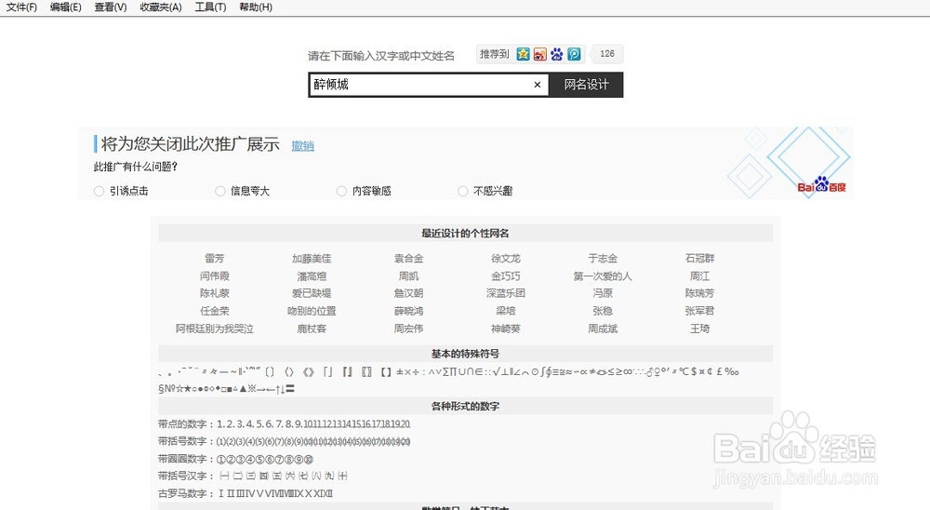Open the recent name 周凯

408,276
